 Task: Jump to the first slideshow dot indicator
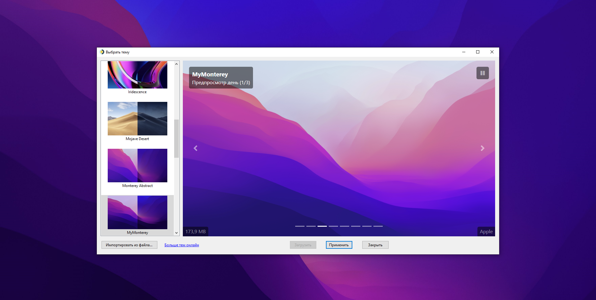[x=300, y=226]
